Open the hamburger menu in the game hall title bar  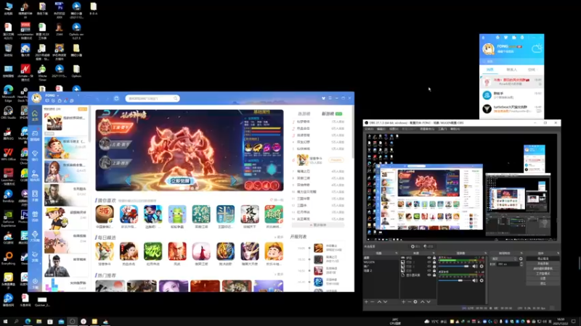click(330, 99)
